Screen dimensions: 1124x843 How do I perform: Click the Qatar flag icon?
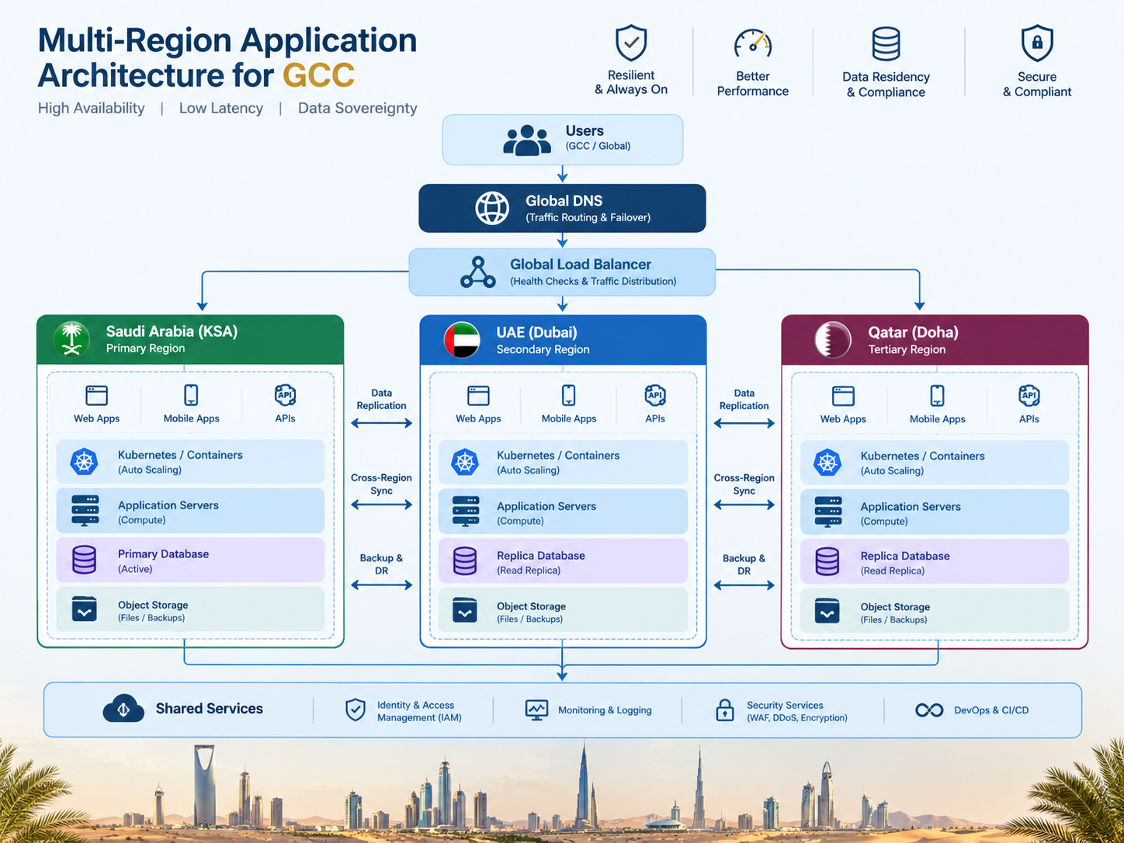point(833,340)
